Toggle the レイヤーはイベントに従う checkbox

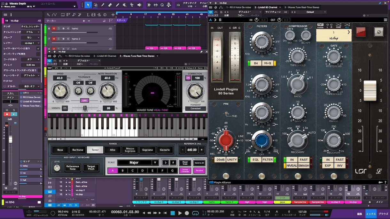click(38, 49)
